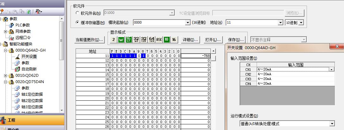The image size is (344, 130).
Task: Click the refresh icon in project toolbar
Action: click(x=28, y=12)
